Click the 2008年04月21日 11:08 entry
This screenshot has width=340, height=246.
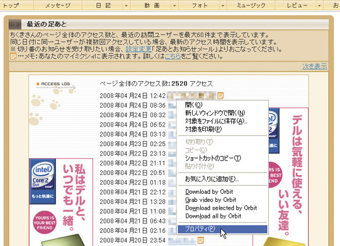click(132, 211)
